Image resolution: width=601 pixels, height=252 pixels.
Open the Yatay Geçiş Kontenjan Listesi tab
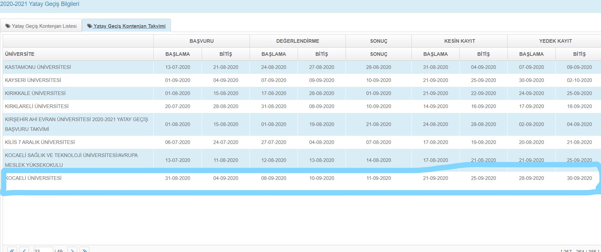(41, 26)
